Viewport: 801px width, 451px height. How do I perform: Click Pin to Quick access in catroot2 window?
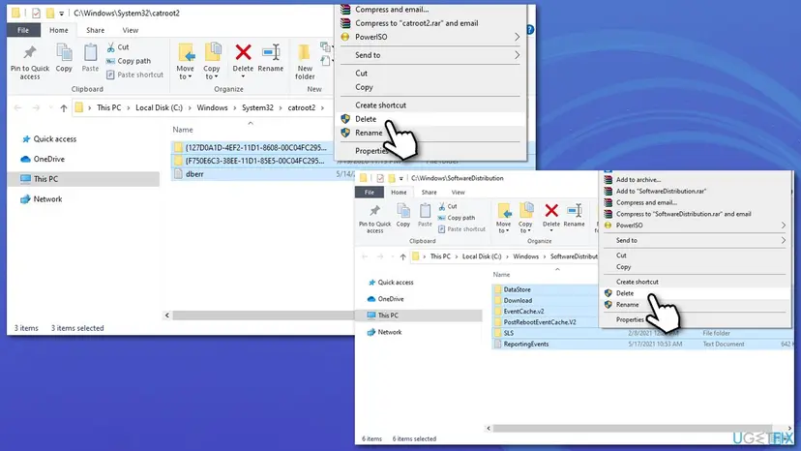coord(30,61)
